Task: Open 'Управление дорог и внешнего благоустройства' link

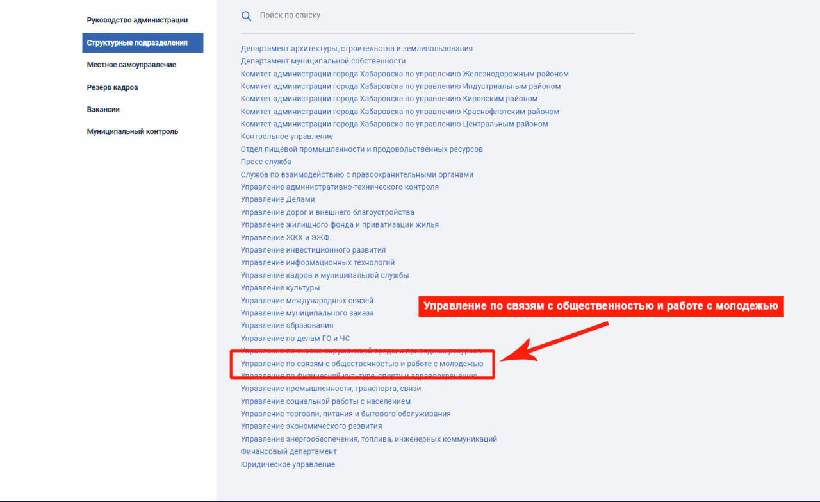Action: click(x=327, y=212)
